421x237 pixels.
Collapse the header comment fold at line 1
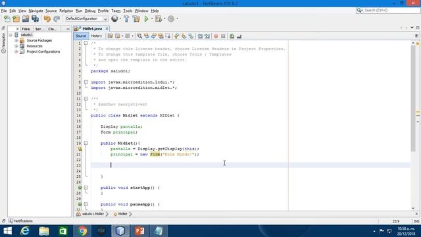[86, 43]
